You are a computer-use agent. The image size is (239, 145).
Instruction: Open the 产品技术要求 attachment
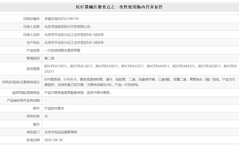(x=54, y=108)
